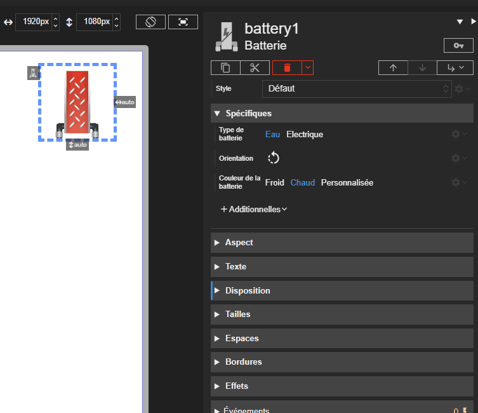478x413 pixels.
Task: Select the battery image on the canvas
Action: tap(77, 102)
